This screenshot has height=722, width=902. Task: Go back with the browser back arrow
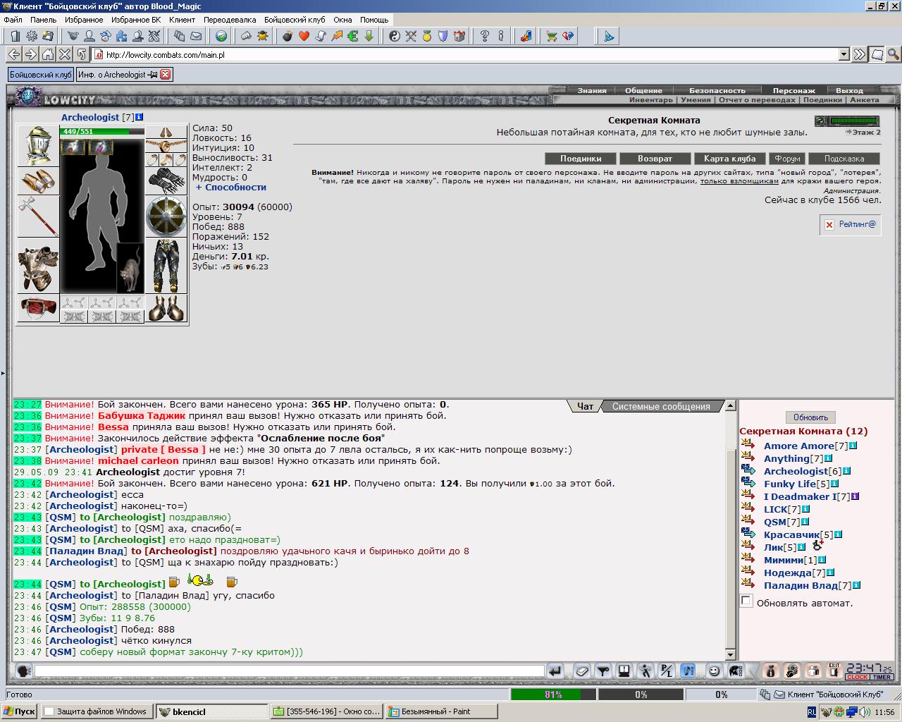[14, 54]
